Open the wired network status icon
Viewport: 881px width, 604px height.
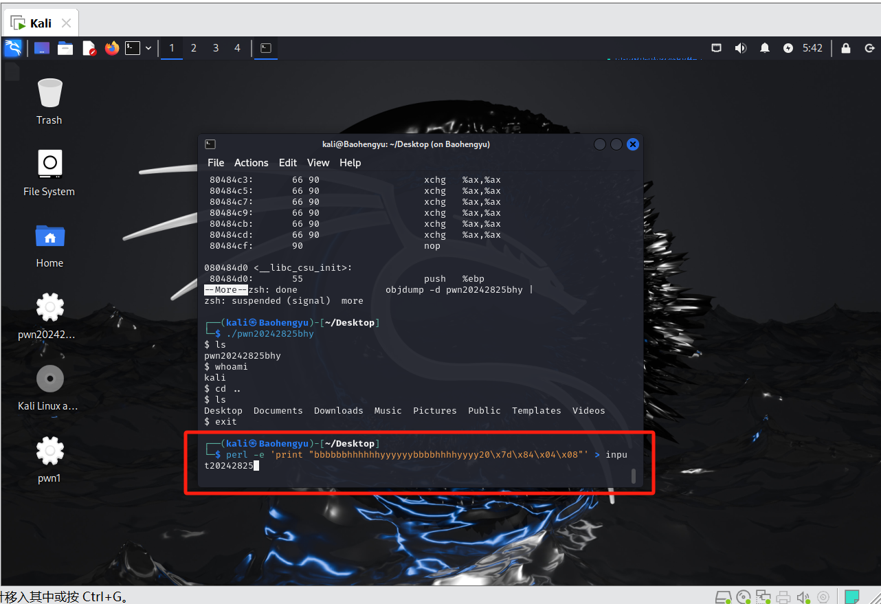[x=716, y=48]
